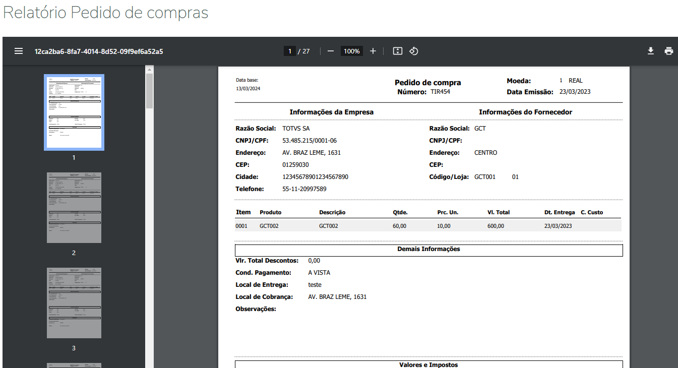This screenshot has width=678, height=368.
Task: Click the Data base date 13/03/2024
Action: coord(248,89)
